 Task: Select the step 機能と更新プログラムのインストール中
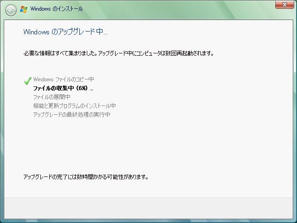coord(74,106)
